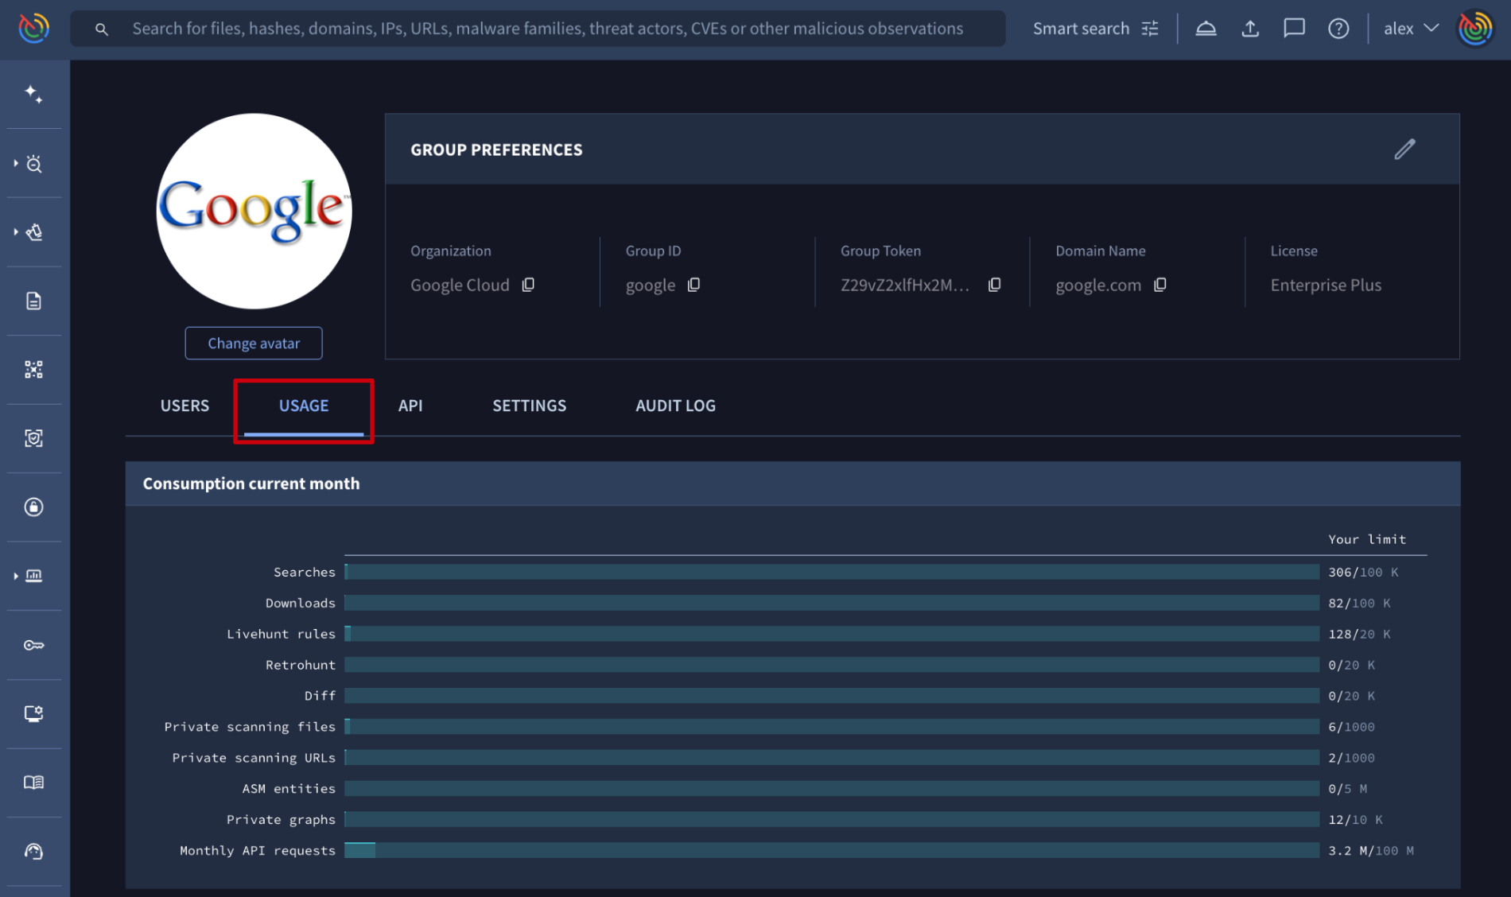Click the Smart search label
Image resolution: width=1511 pixels, height=897 pixels.
1081,29
